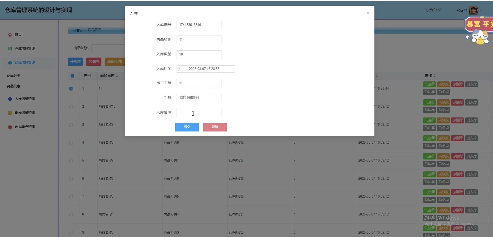Click 修改 for 商品名称10
Screen dimensions: 493x237
click(x=443, y=102)
